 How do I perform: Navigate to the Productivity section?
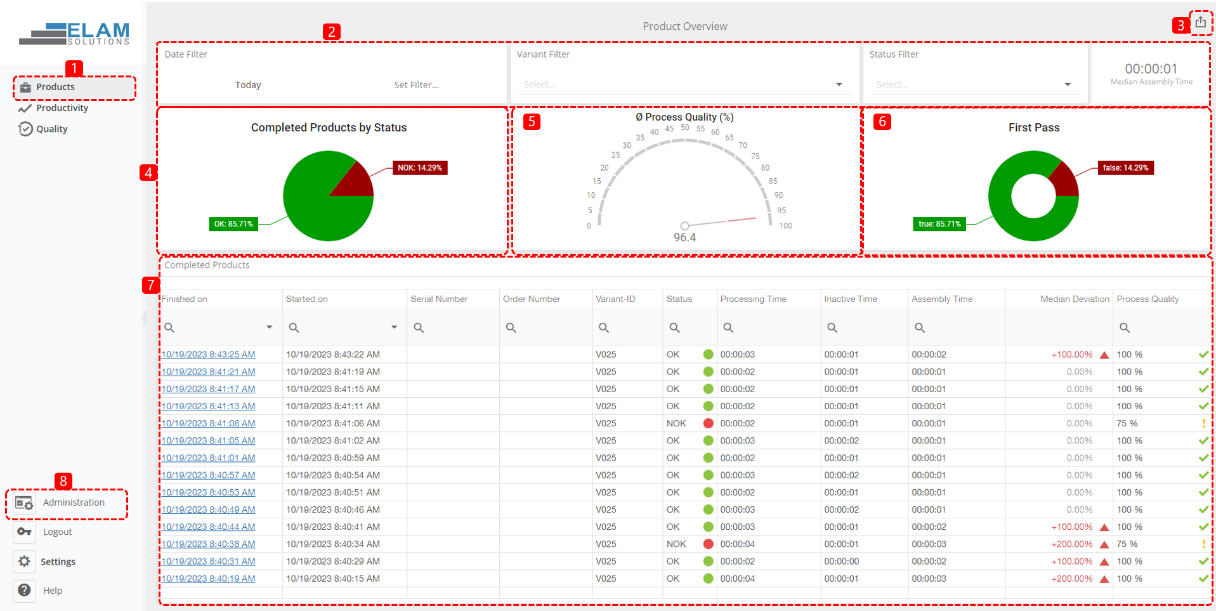61,108
